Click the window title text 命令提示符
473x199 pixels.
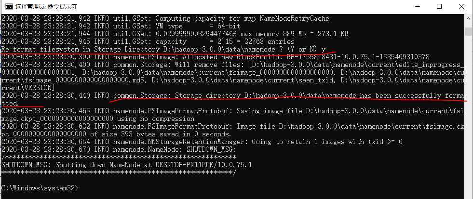60,7
